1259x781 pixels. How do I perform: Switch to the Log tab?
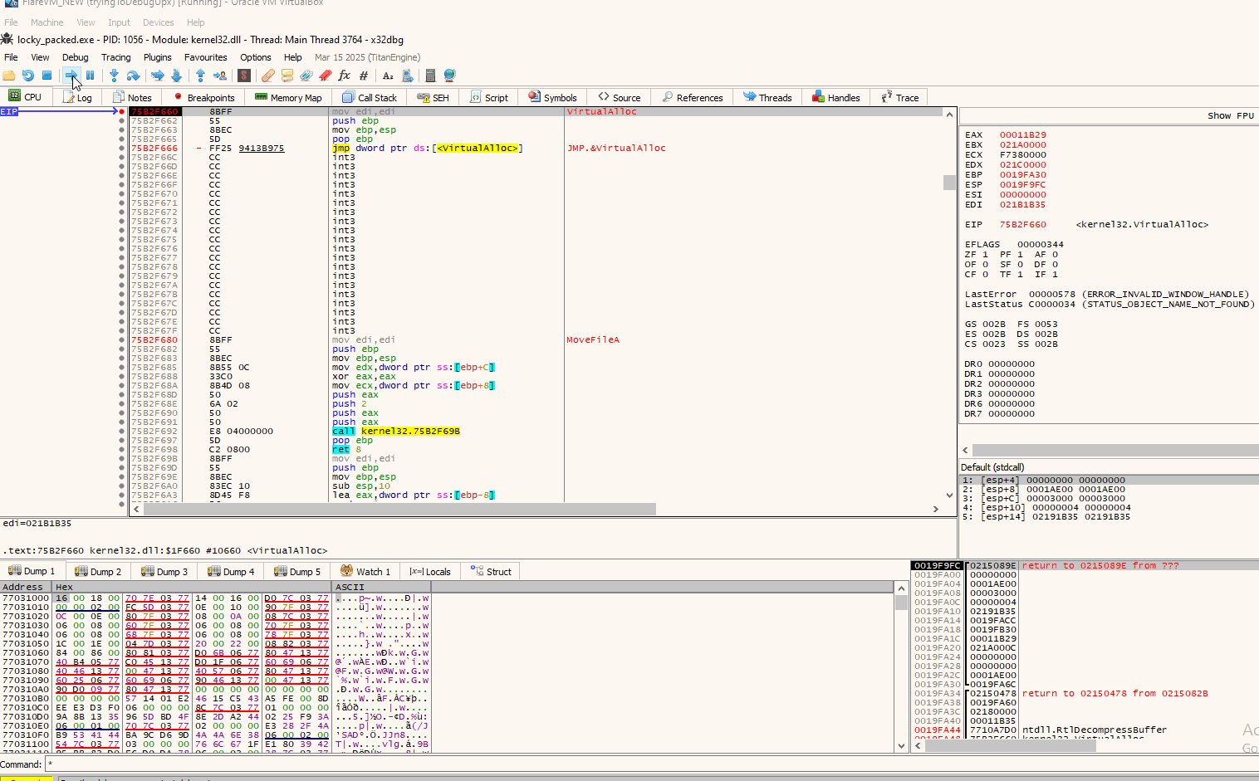77,97
